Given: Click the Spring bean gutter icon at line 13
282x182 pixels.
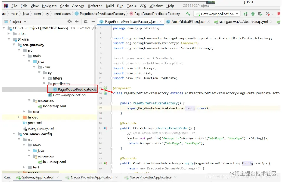Looking at the screenshot, I should click(105, 88).
